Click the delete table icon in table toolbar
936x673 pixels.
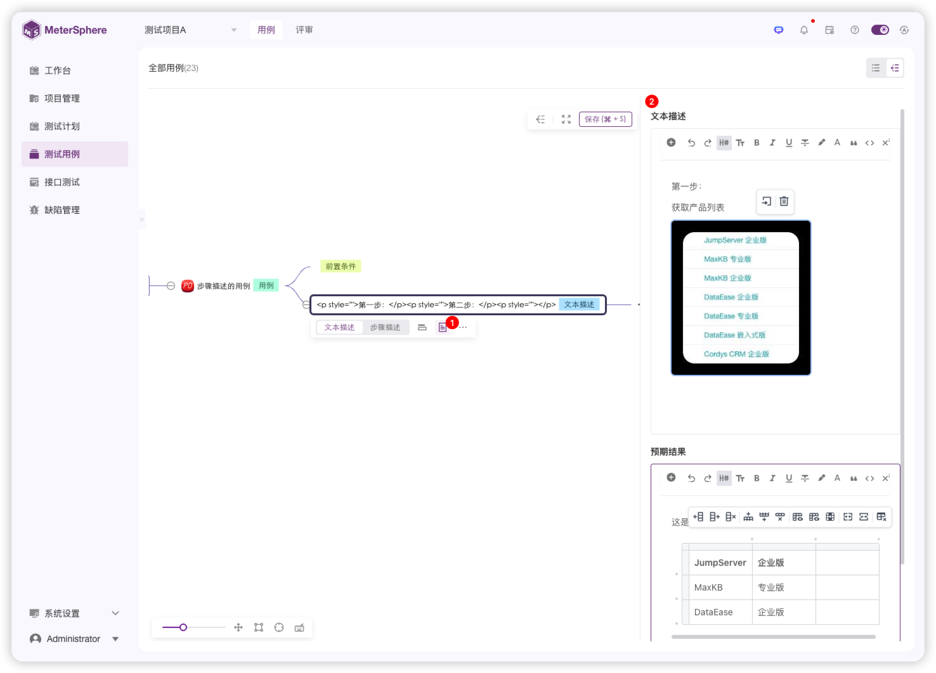point(881,516)
